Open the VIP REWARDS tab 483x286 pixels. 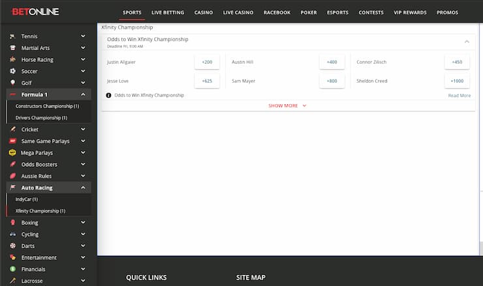(x=410, y=12)
